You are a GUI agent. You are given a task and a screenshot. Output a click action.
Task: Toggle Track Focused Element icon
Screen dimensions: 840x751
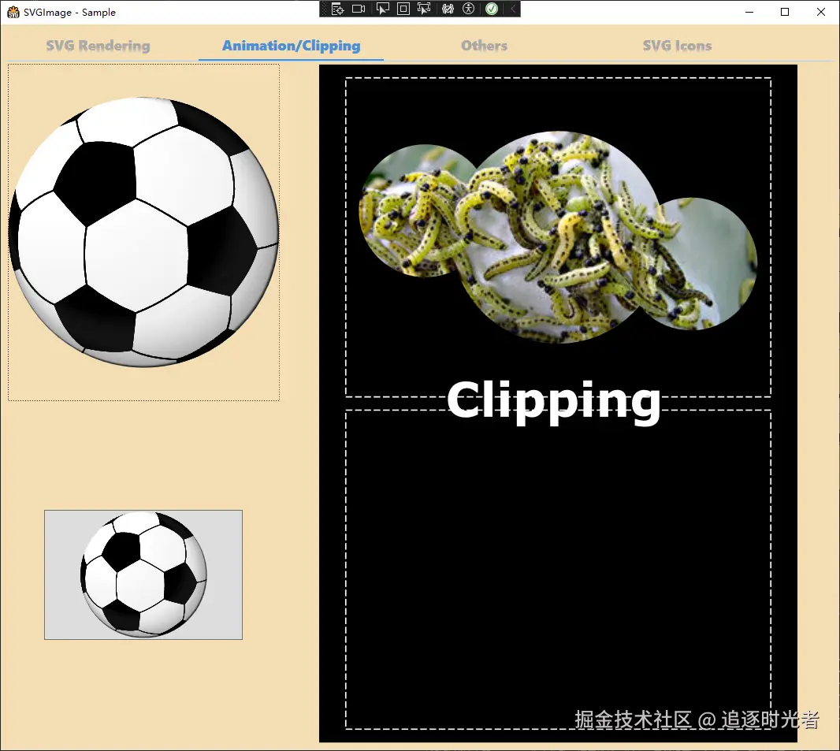pyautogui.click(x=424, y=9)
